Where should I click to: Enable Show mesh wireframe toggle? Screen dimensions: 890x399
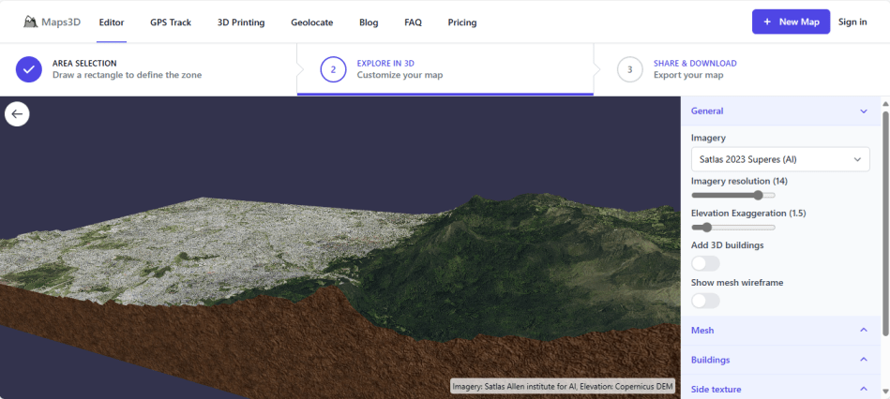tap(705, 301)
